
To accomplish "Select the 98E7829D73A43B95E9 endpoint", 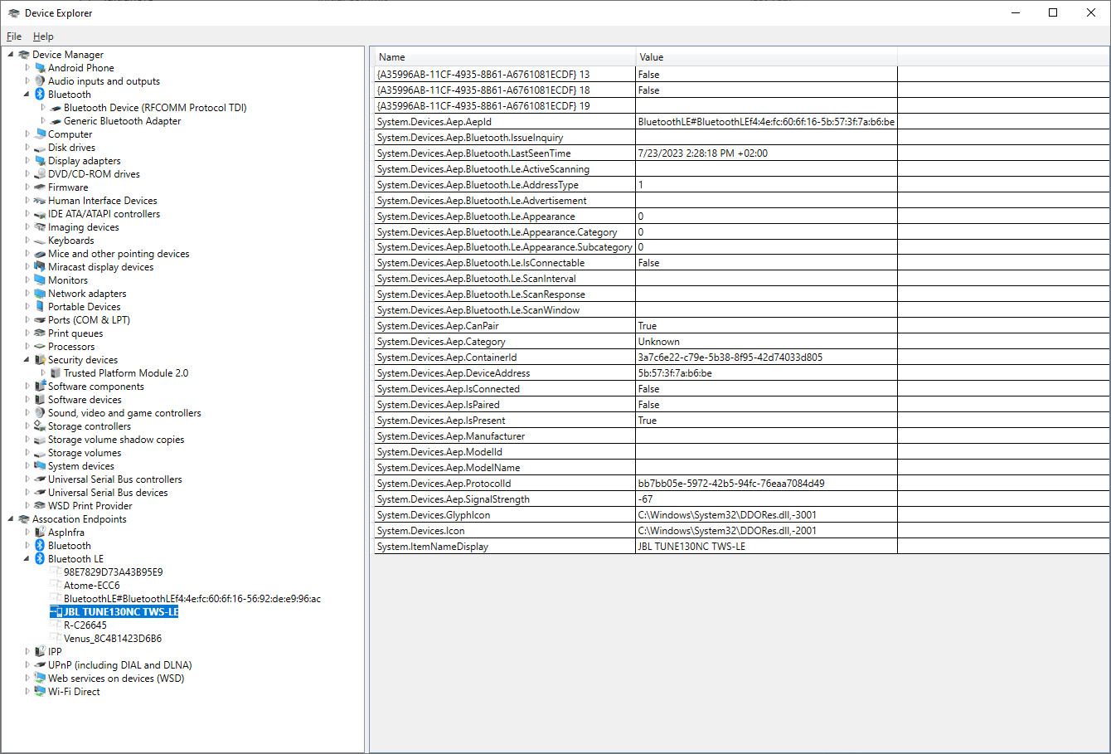I will tap(113, 572).
